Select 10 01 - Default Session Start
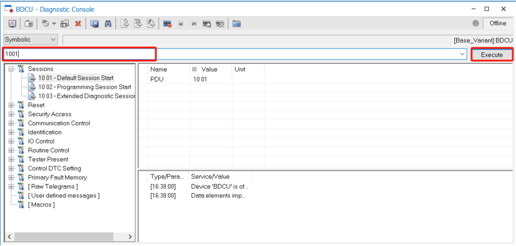 [76, 78]
